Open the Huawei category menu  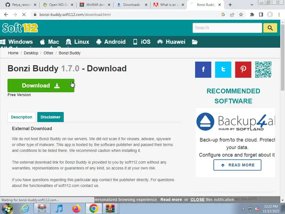click(171, 42)
